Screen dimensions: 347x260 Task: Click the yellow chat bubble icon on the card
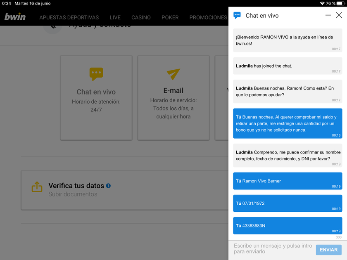pyautogui.click(x=96, y=74)
